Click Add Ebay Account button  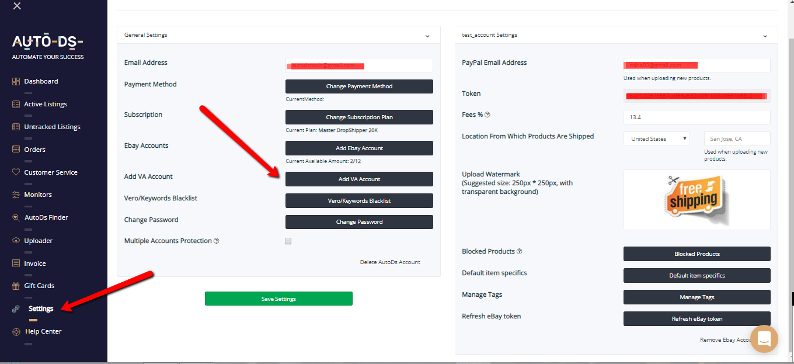click(x=359, y=148)
